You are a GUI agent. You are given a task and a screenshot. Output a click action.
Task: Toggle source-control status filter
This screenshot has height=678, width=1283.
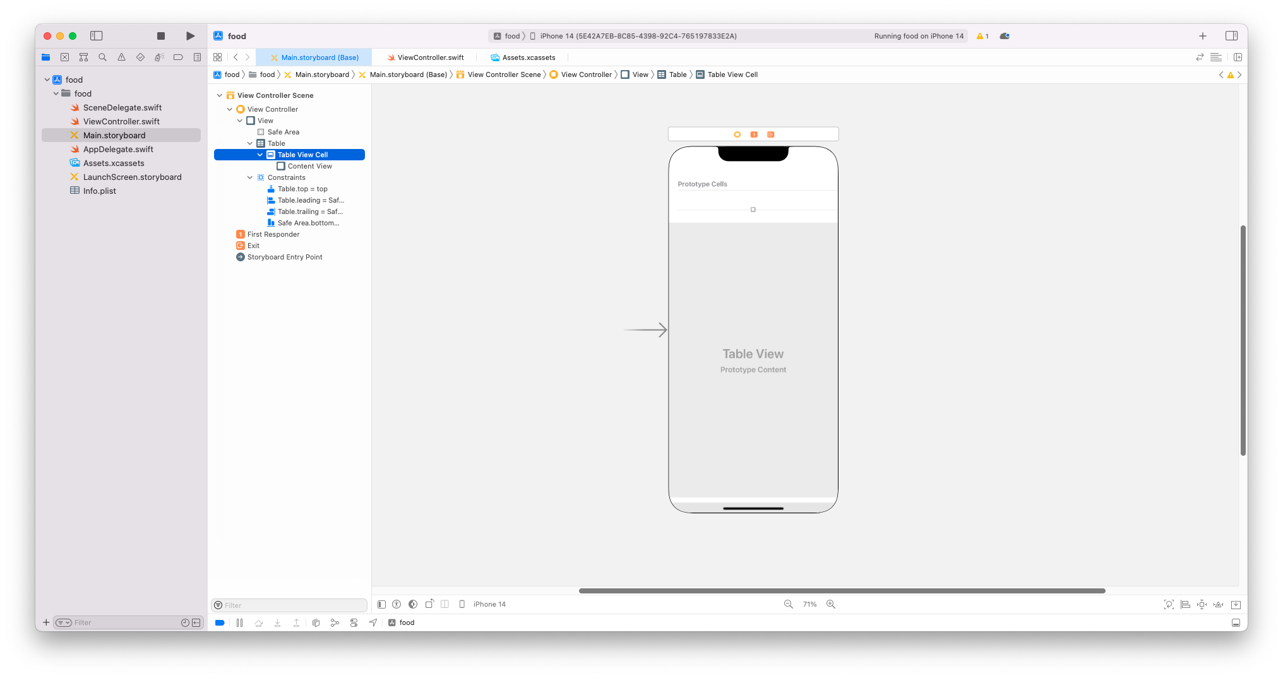(196, 622)
